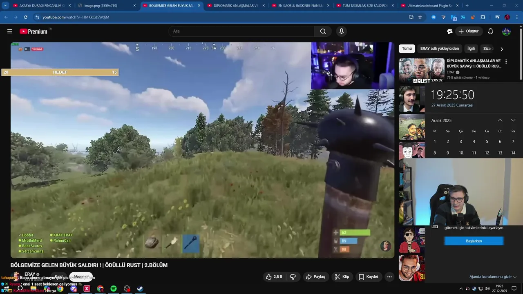The height and width of the screenshot is (294, 523).
Task: Focus the YouTube Ara search field
Action: point(242,31)
